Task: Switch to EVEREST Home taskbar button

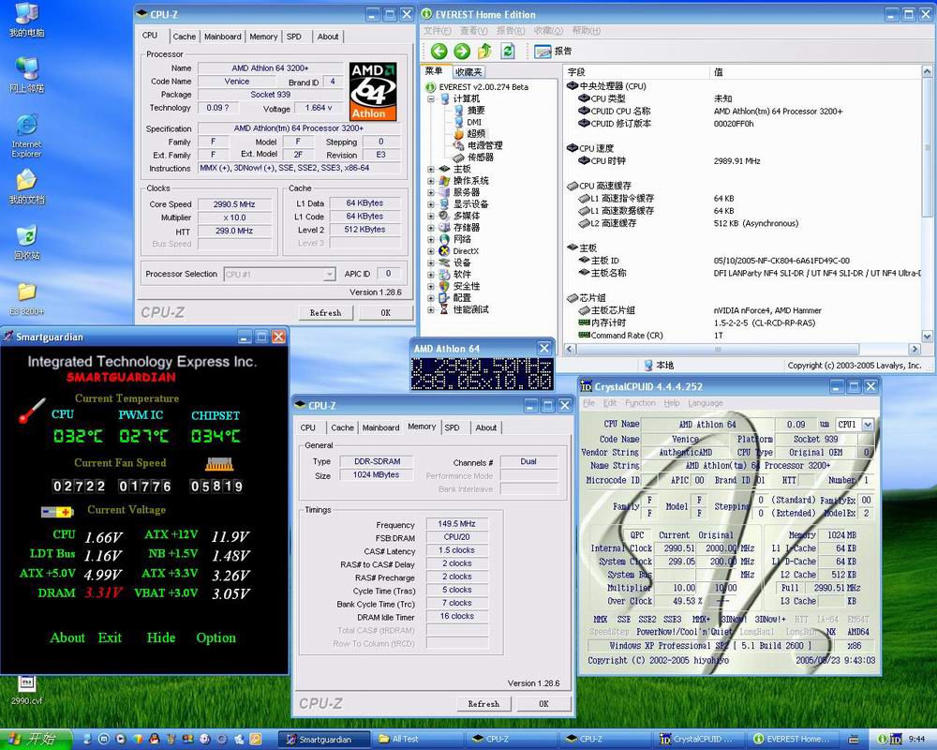Action: point(793,740)
